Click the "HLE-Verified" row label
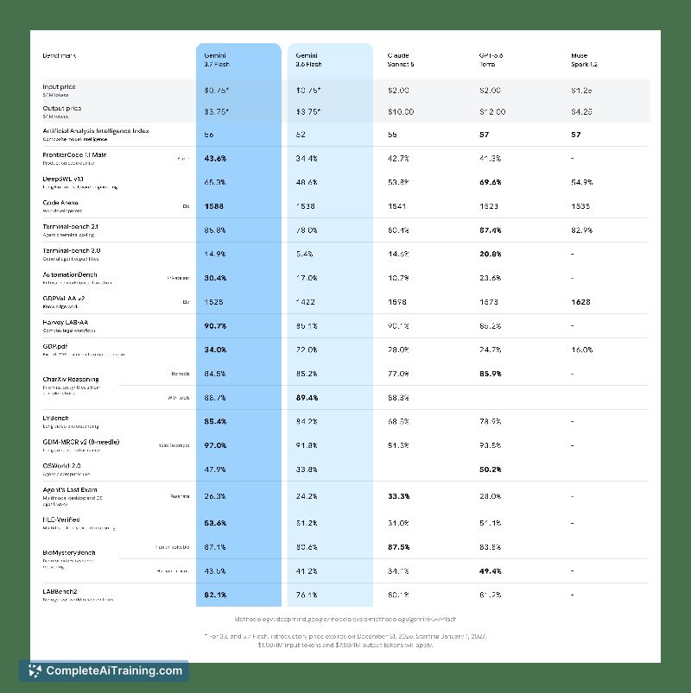Screen dimensions: 691x693 [61, 520]
